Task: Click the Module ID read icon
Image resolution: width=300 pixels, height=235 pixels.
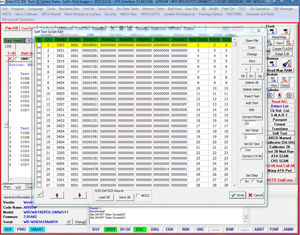Action: pyautogui.click(x=273, y=79)
